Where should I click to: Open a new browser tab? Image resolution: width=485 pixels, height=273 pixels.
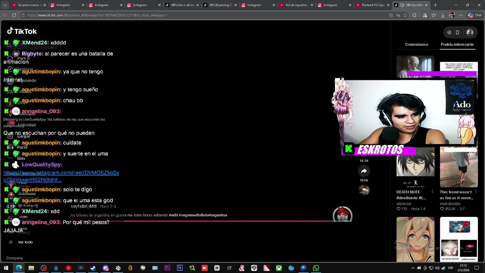pos(435,5)
